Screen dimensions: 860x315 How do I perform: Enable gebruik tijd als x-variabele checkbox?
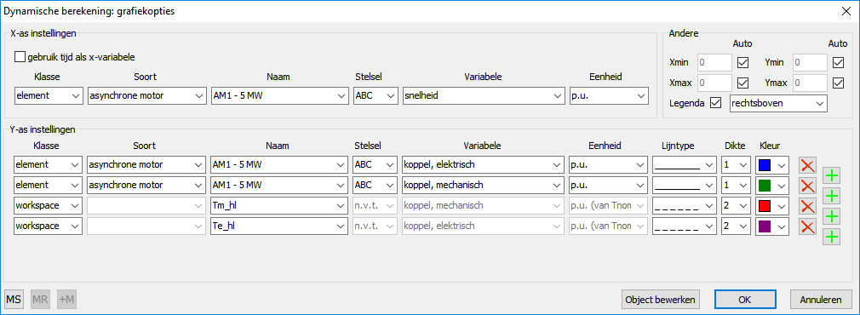click(20, 56)
